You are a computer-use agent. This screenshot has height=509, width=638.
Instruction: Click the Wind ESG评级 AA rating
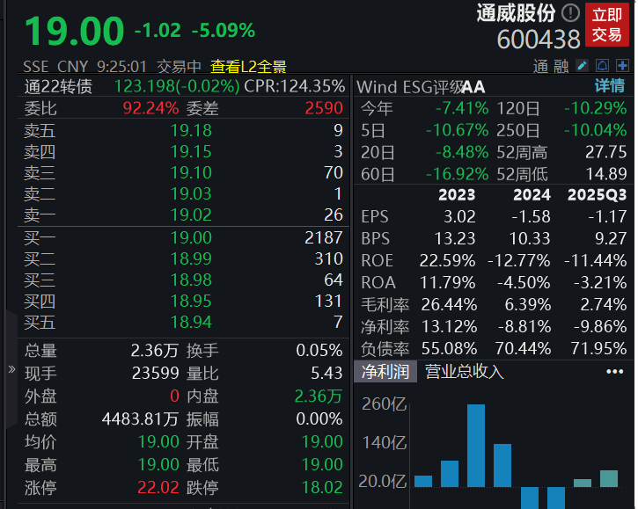click(473, 87)
